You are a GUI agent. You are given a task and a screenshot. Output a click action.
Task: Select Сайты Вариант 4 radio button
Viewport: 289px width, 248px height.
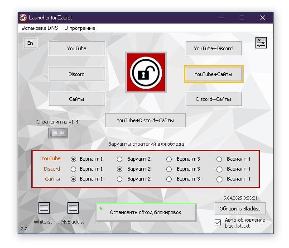[219, 179]
